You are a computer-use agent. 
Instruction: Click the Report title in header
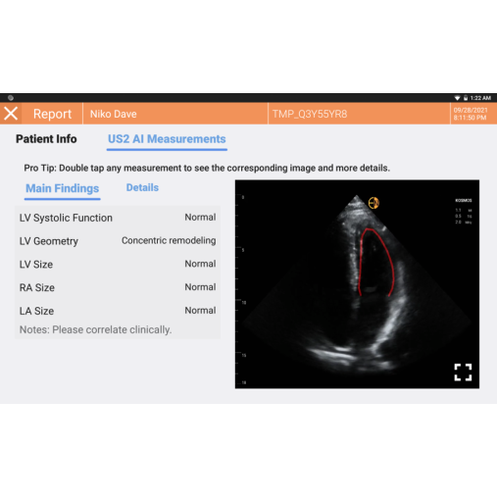[52, 114]
